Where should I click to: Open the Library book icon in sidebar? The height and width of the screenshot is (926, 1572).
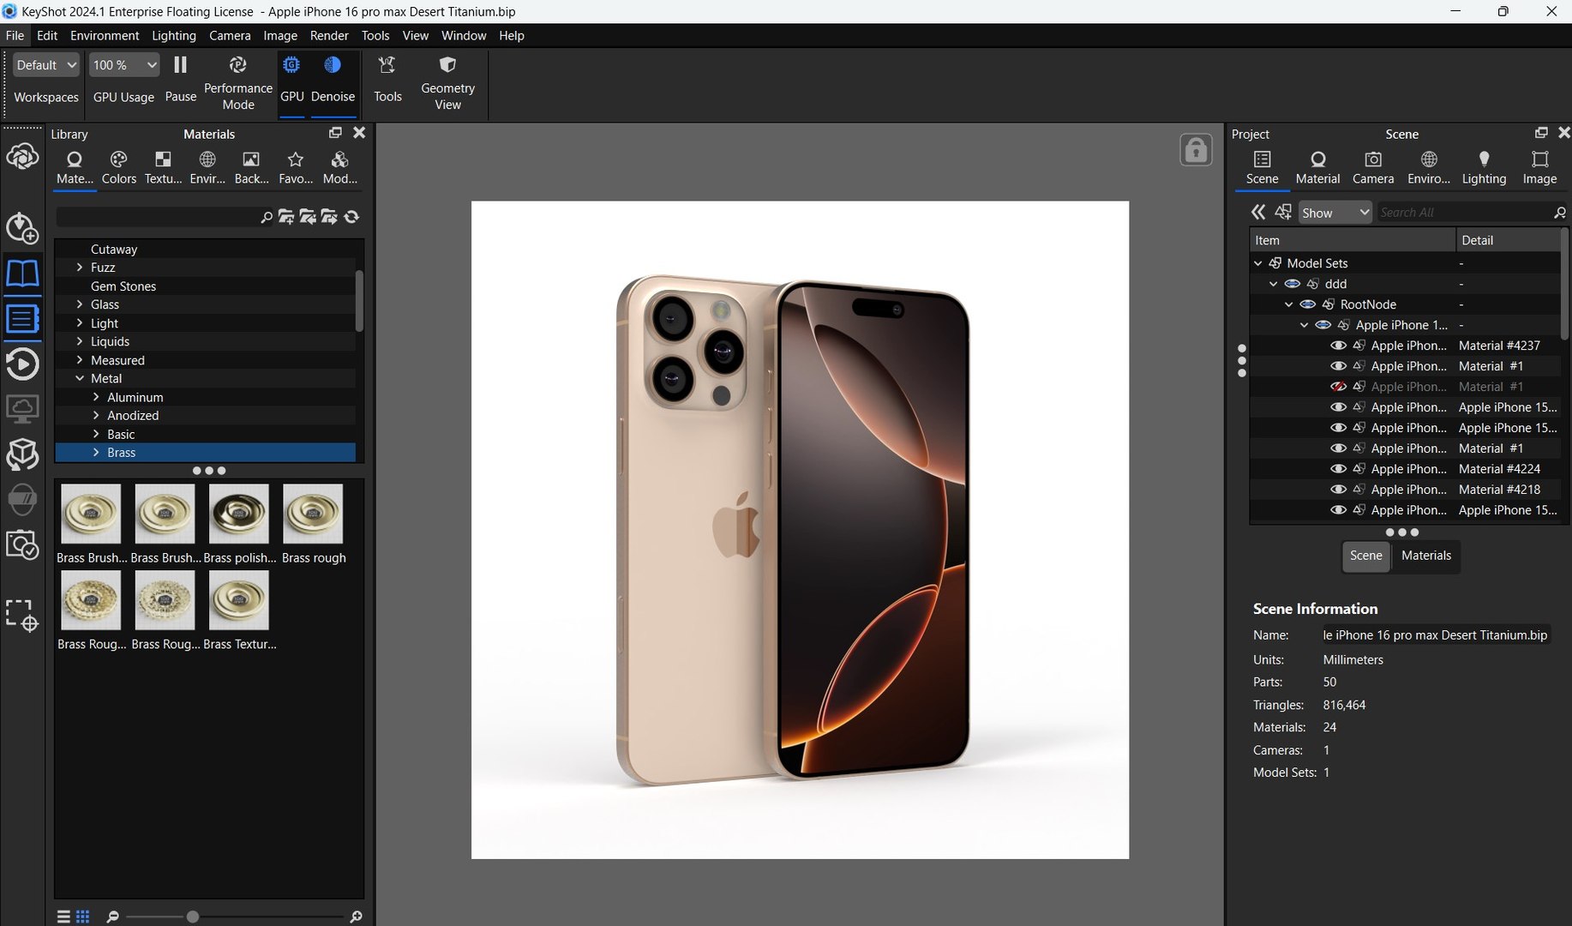coord(22,274)
